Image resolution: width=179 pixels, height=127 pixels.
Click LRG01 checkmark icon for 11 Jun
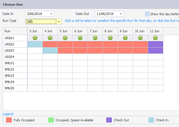tap(155, 38)
